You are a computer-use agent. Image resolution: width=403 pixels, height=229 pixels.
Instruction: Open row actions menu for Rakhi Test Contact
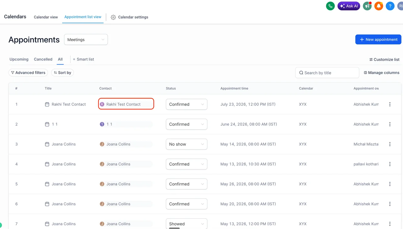tap(390, 104)
